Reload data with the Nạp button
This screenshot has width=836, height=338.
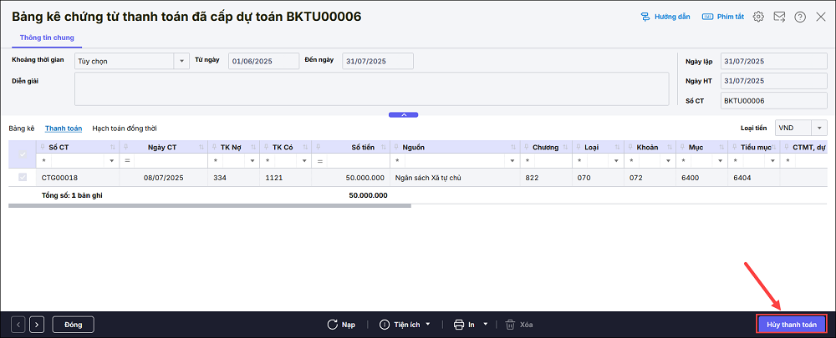pyautogui.click(x=341, y=324)
